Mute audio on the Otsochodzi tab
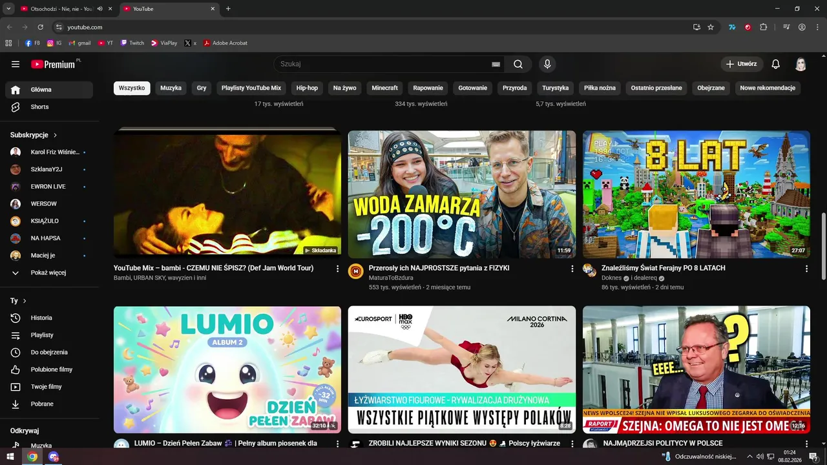The height and width of the screenshot is (465, 827). pyautogui.click(x=99, y=9)
